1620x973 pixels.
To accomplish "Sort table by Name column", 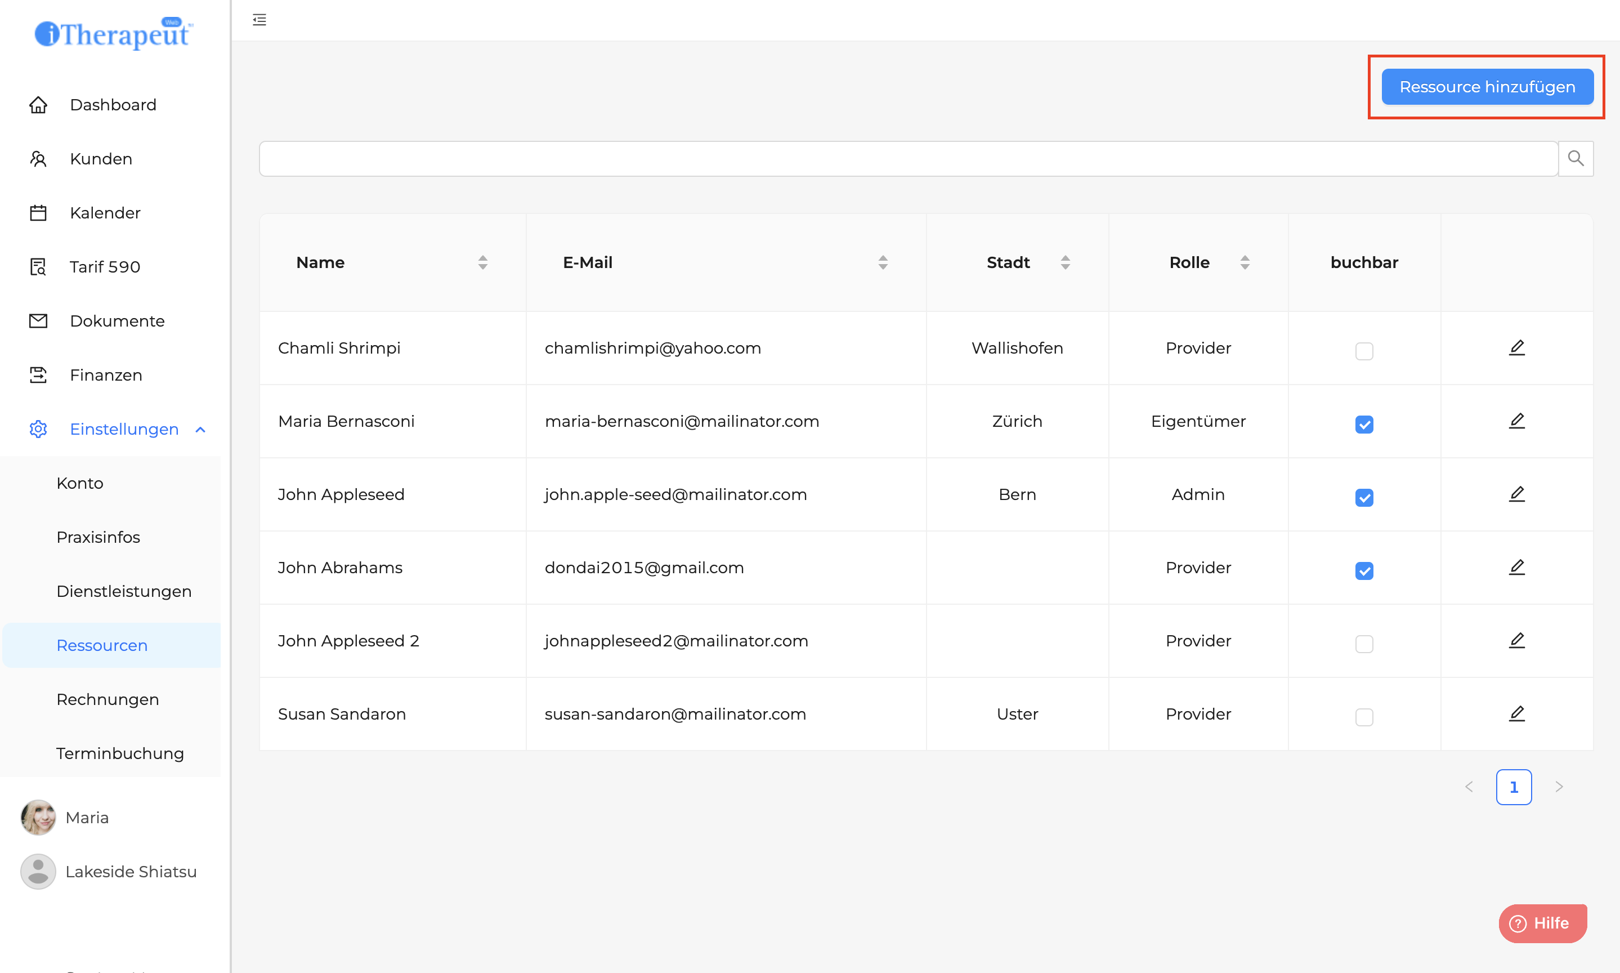I will click(x=482, y=262).
